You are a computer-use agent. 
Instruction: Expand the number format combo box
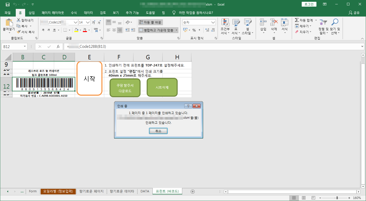click(x=213, y=22)
